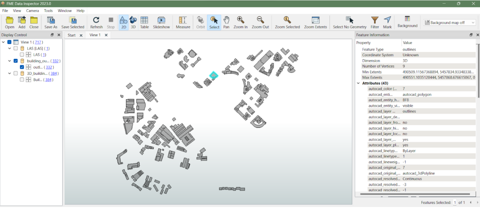Click the 717 feature count link
The width and height of the screenshot is (480, 208).
(38, 42)
